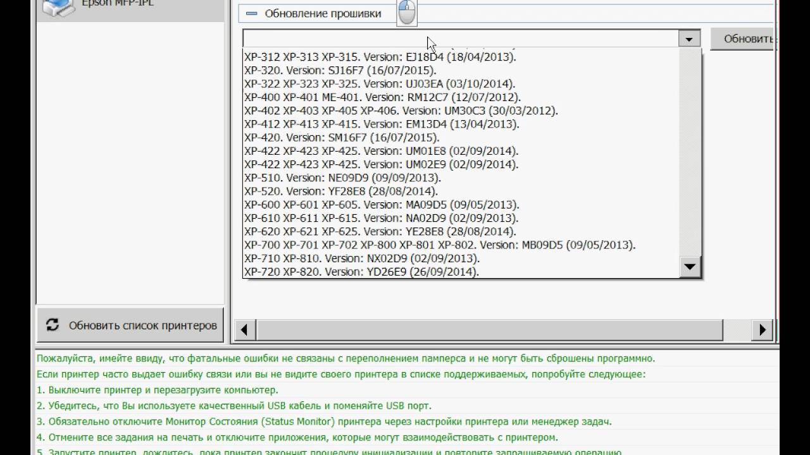Click horizontal scrollbar right arrow
The height and width of the screenshot is (455, 810).
click(x=763, y=329)
